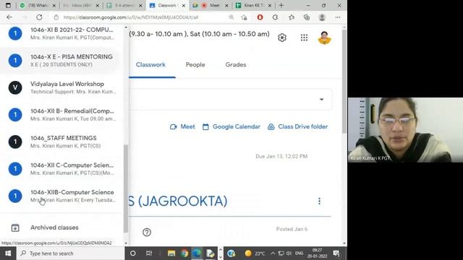463x260 pixels.
Task: Switch to the Kiran KK browser tab
Action: tap(253, 5)
